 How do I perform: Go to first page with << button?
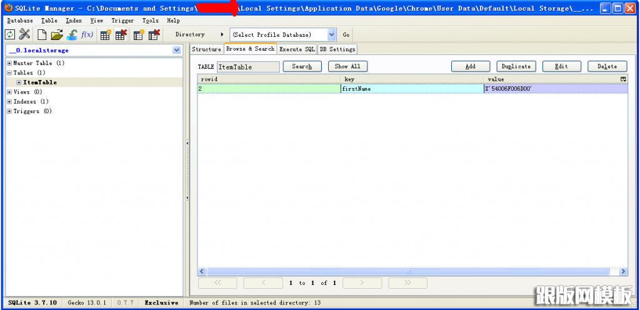217,282
